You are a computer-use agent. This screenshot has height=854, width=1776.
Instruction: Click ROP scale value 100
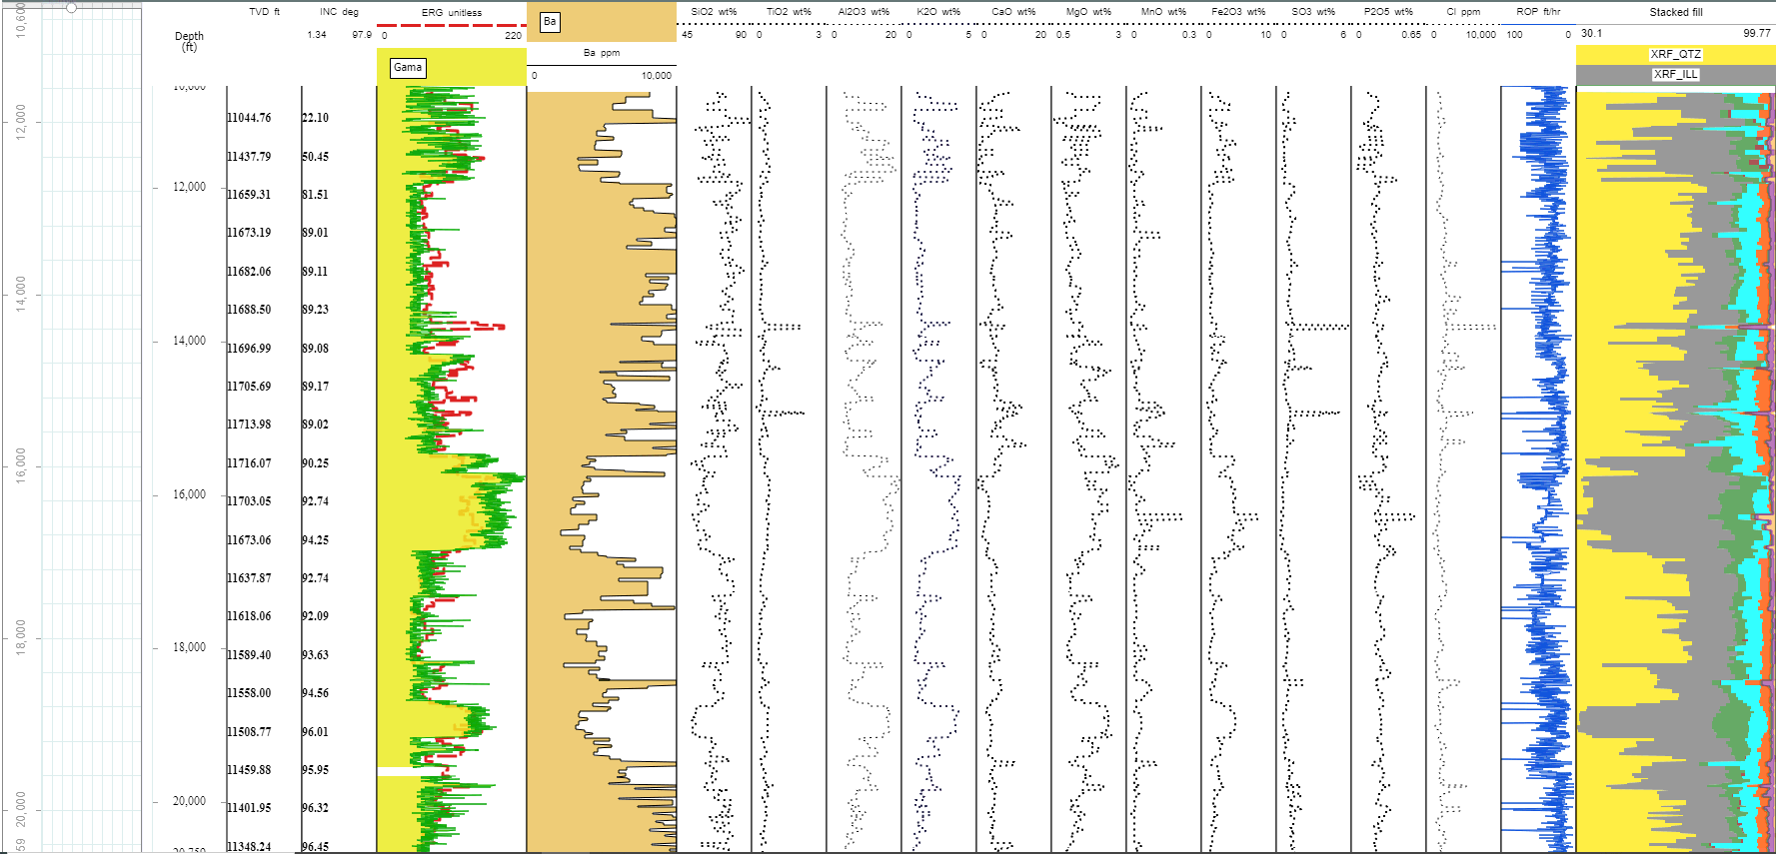point(1515,35)
